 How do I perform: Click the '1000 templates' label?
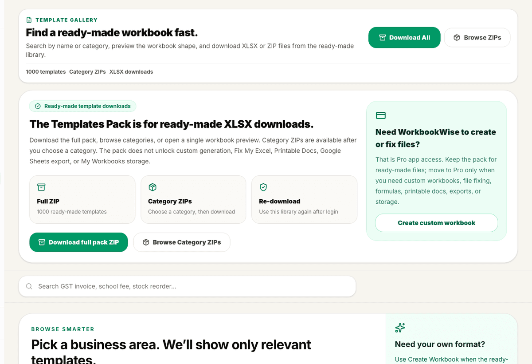[46, 72]
